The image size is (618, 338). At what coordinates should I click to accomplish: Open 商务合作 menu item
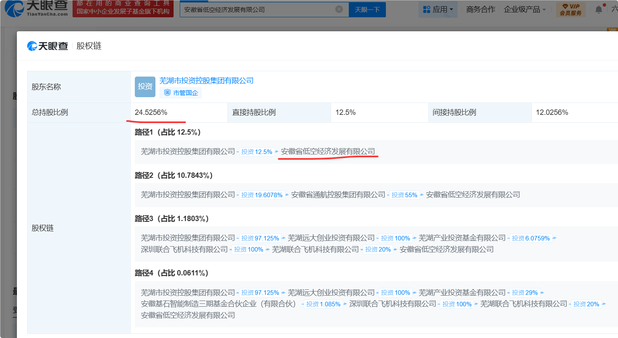tap(481, 9)
